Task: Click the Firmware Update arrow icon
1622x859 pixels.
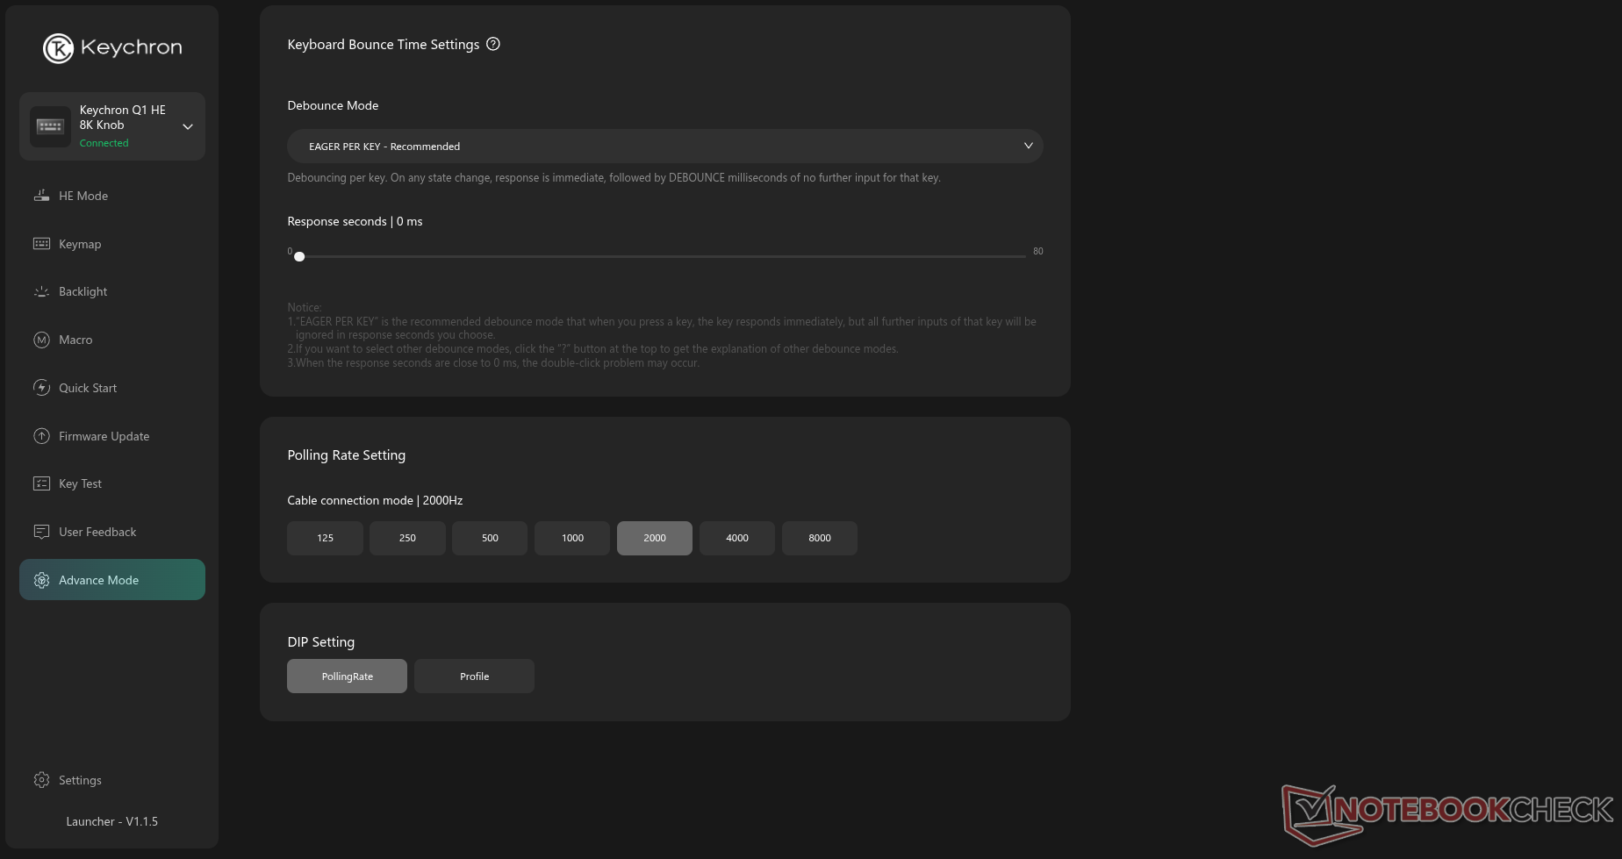Action: coord(41,436)
